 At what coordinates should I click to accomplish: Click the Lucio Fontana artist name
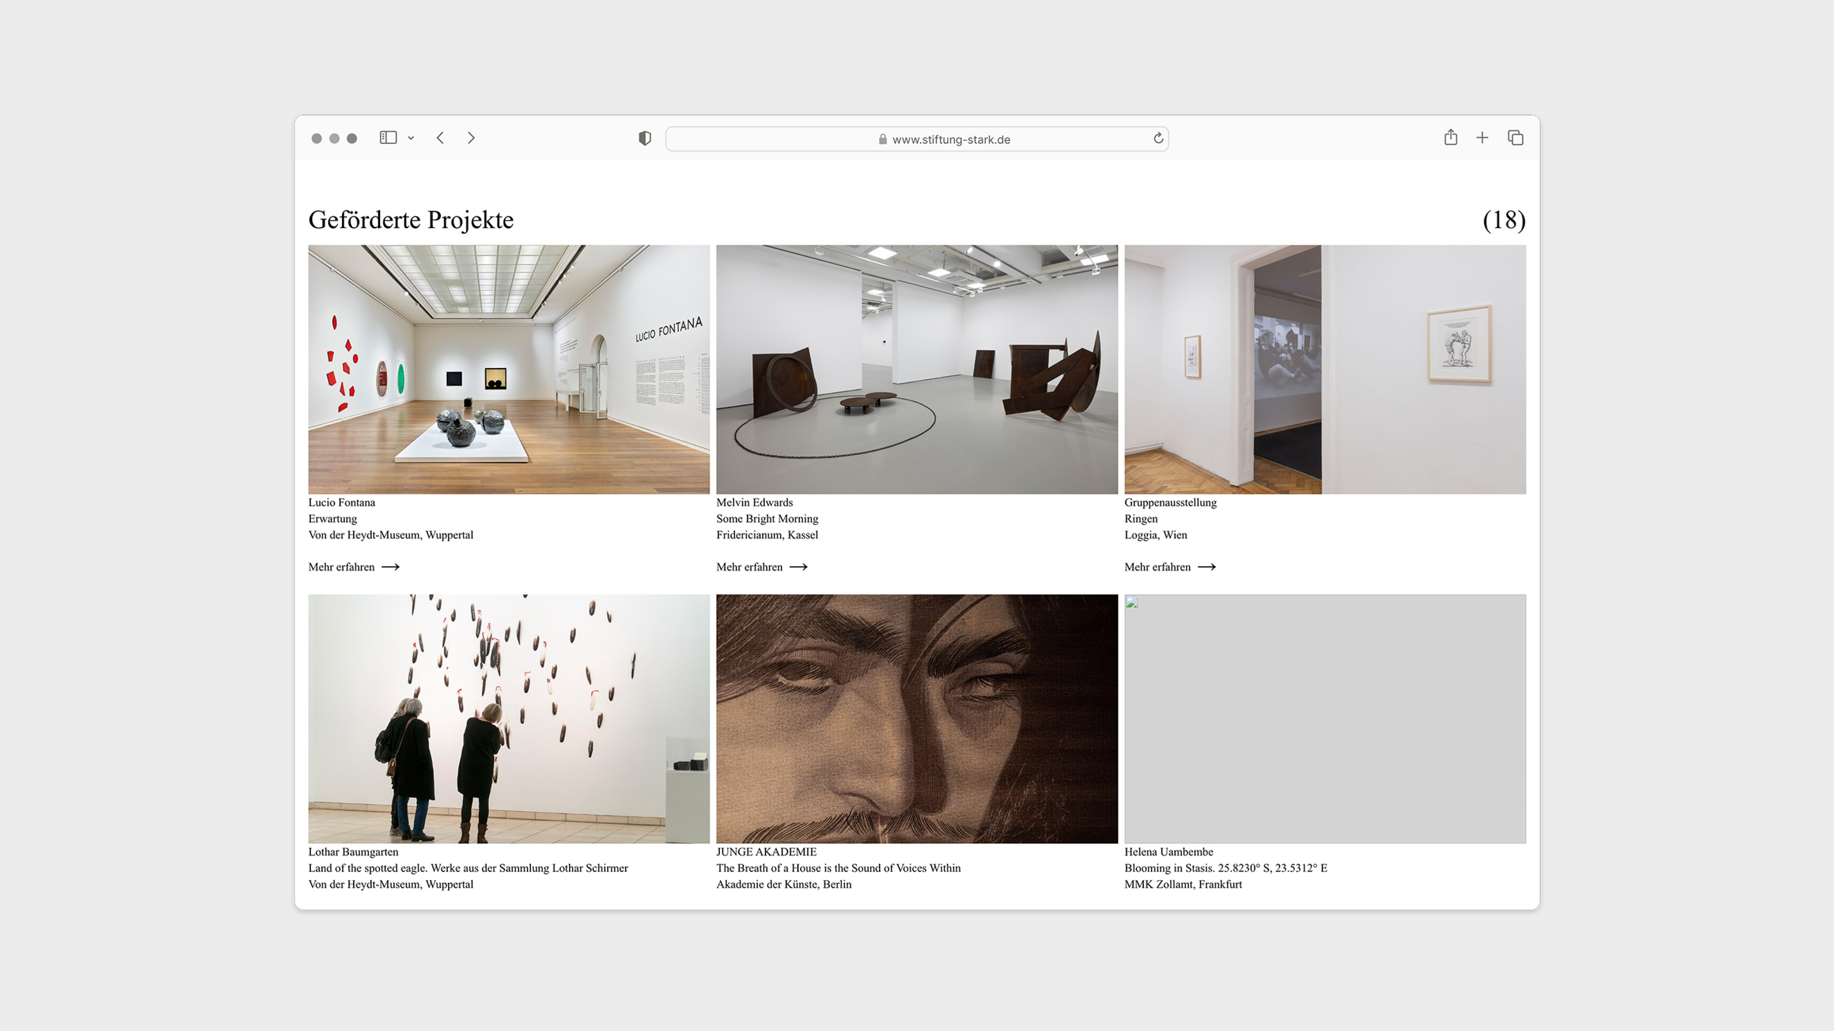click(x=342, y=502)
